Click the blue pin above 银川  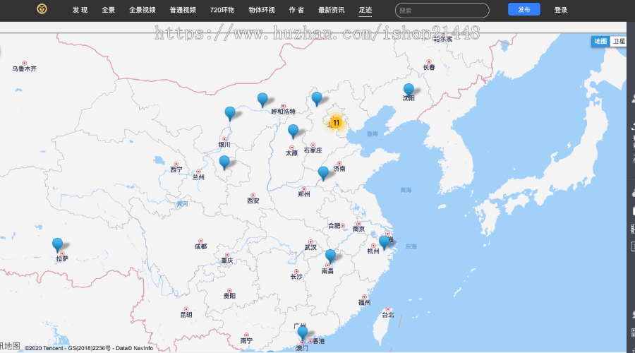pos(230,114)
